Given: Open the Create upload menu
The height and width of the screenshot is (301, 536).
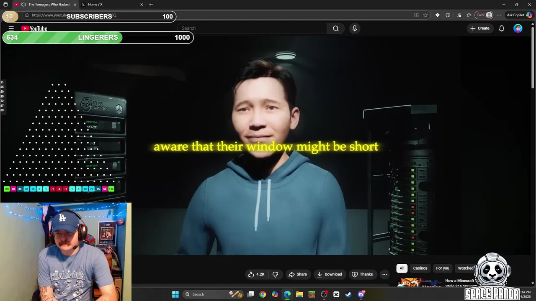Looking at the screenshot, I should click(x=480, y=28).
